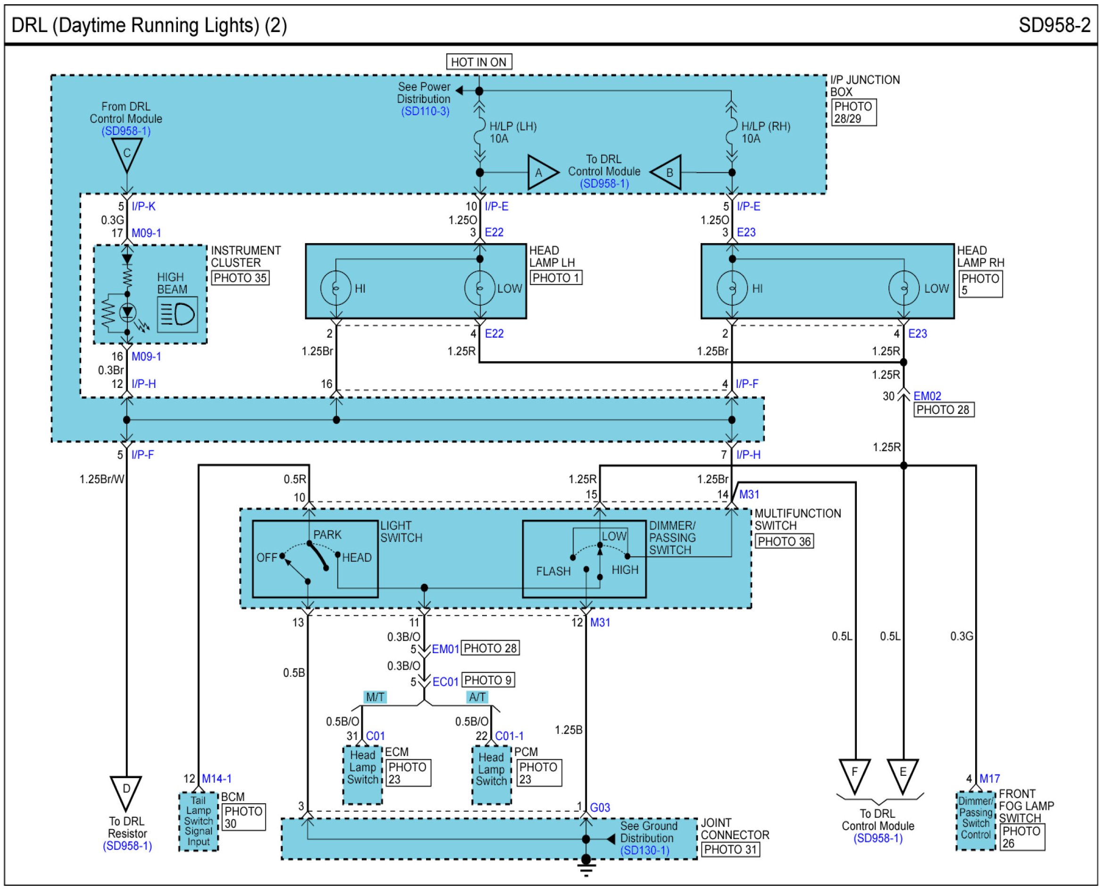Image resolution: width=1104 pixels, height=891 pixels.
Task: Click the LOW bulb in Head Lamp RH
Action: (x=903, y=288)
